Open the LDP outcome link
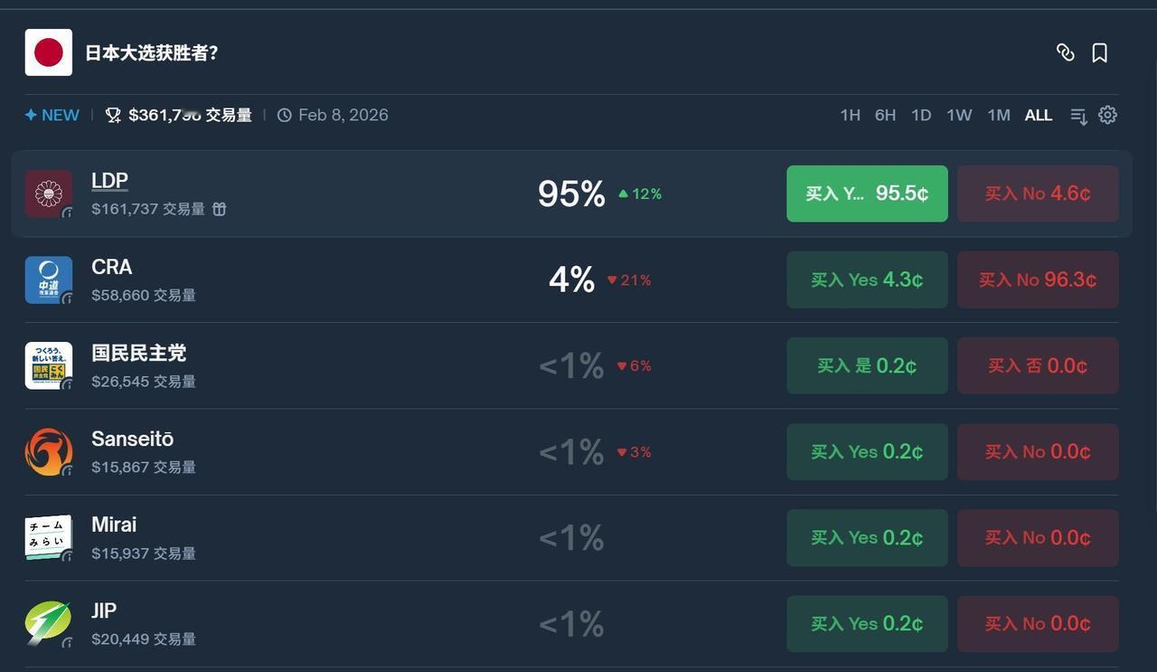This screenshot has height=672, width=1157. point(109,181)
